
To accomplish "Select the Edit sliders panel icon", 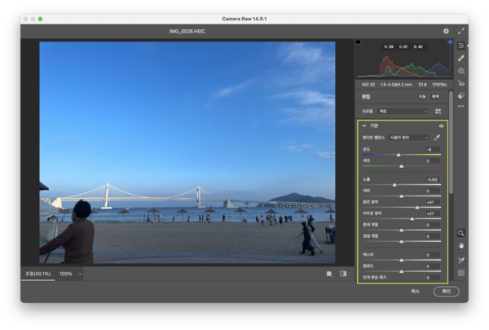I will [461, 46].
